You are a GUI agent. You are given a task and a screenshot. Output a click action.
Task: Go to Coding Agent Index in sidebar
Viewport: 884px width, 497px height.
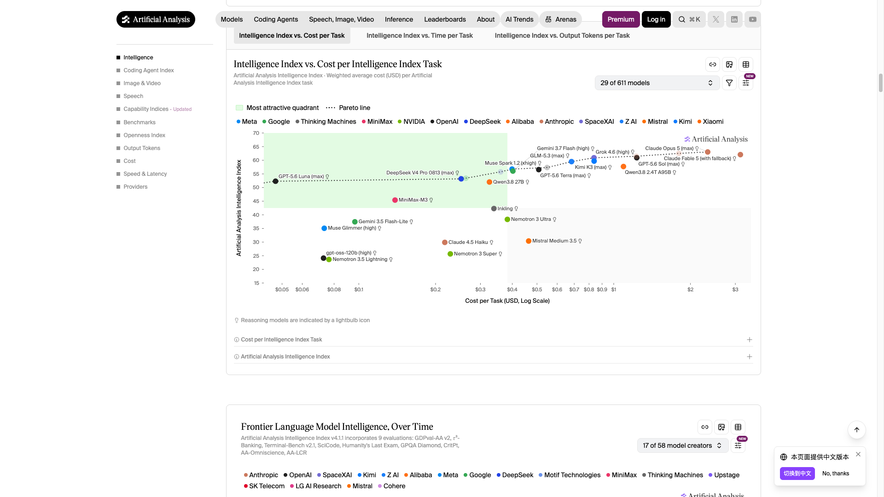pos(148,70)
